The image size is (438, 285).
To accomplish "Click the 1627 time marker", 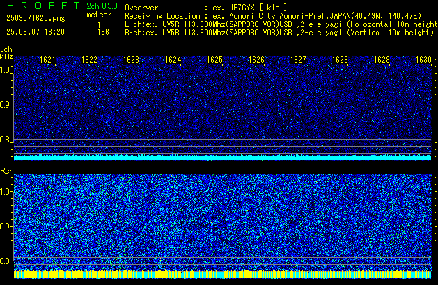I will (298, 60).
